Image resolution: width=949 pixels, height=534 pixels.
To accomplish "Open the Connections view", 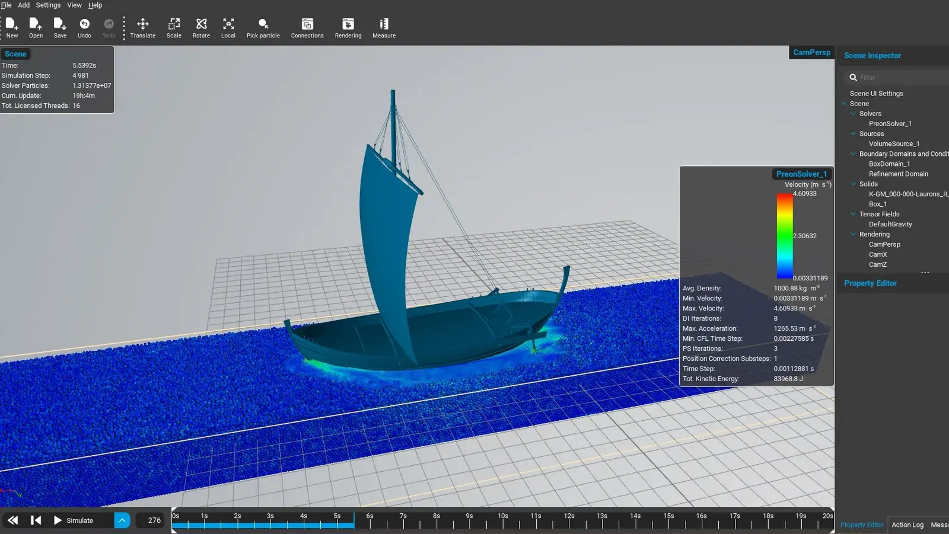I will click(x=307, y=24).
